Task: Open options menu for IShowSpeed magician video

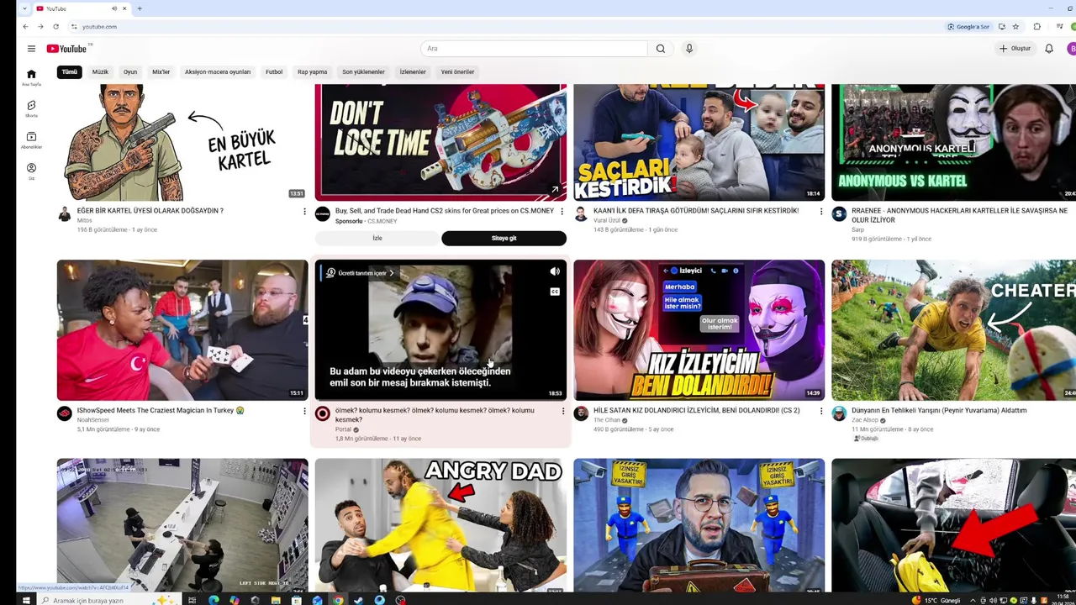Action: 304,411
